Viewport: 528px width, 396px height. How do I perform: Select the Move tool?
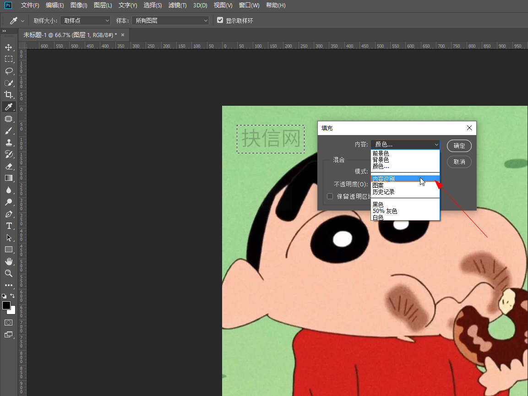(9, 47)
